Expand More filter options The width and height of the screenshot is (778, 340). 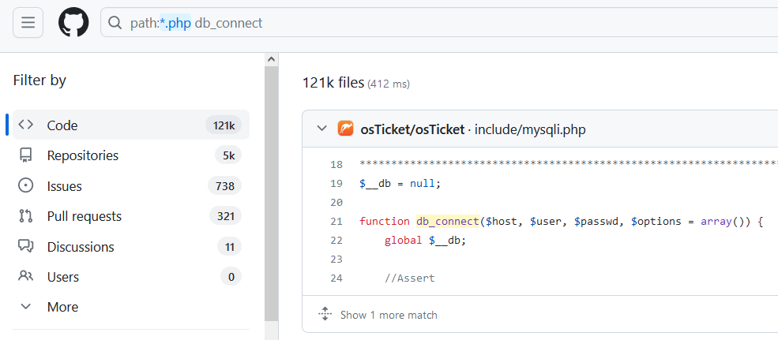point(62,307)
